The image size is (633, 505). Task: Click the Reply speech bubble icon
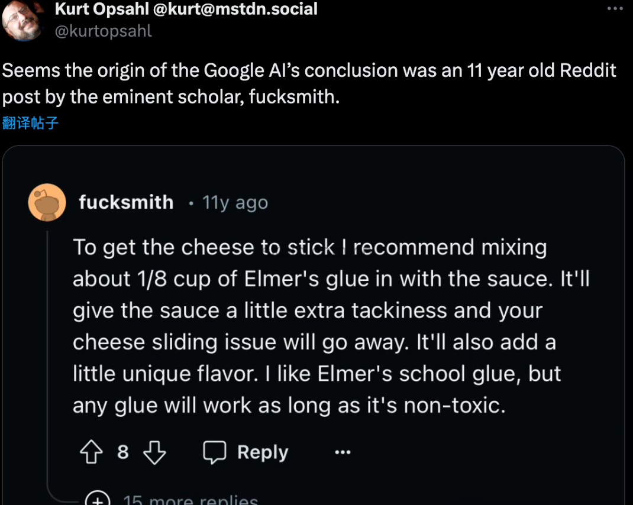[215, 452]
